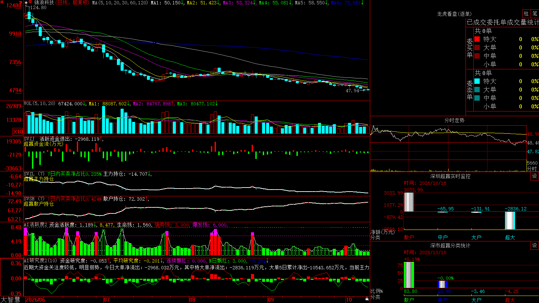Click the SVZL indicator name
539x303 pixels.
tap(29, 174)
